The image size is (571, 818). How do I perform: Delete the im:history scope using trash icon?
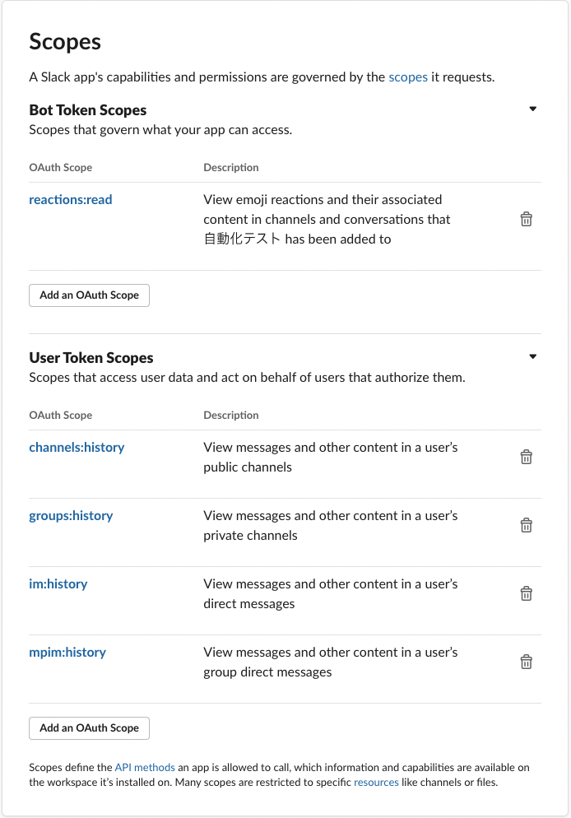tap(526, 593)
